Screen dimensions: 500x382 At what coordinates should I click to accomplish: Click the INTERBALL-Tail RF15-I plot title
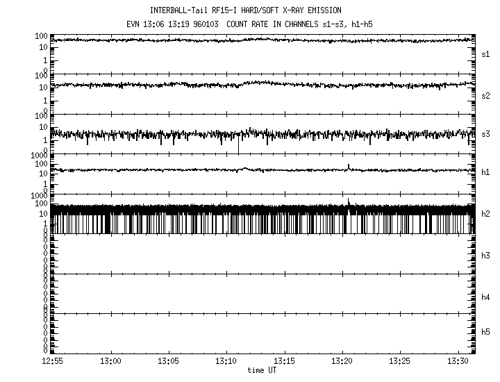coord(261,10)
